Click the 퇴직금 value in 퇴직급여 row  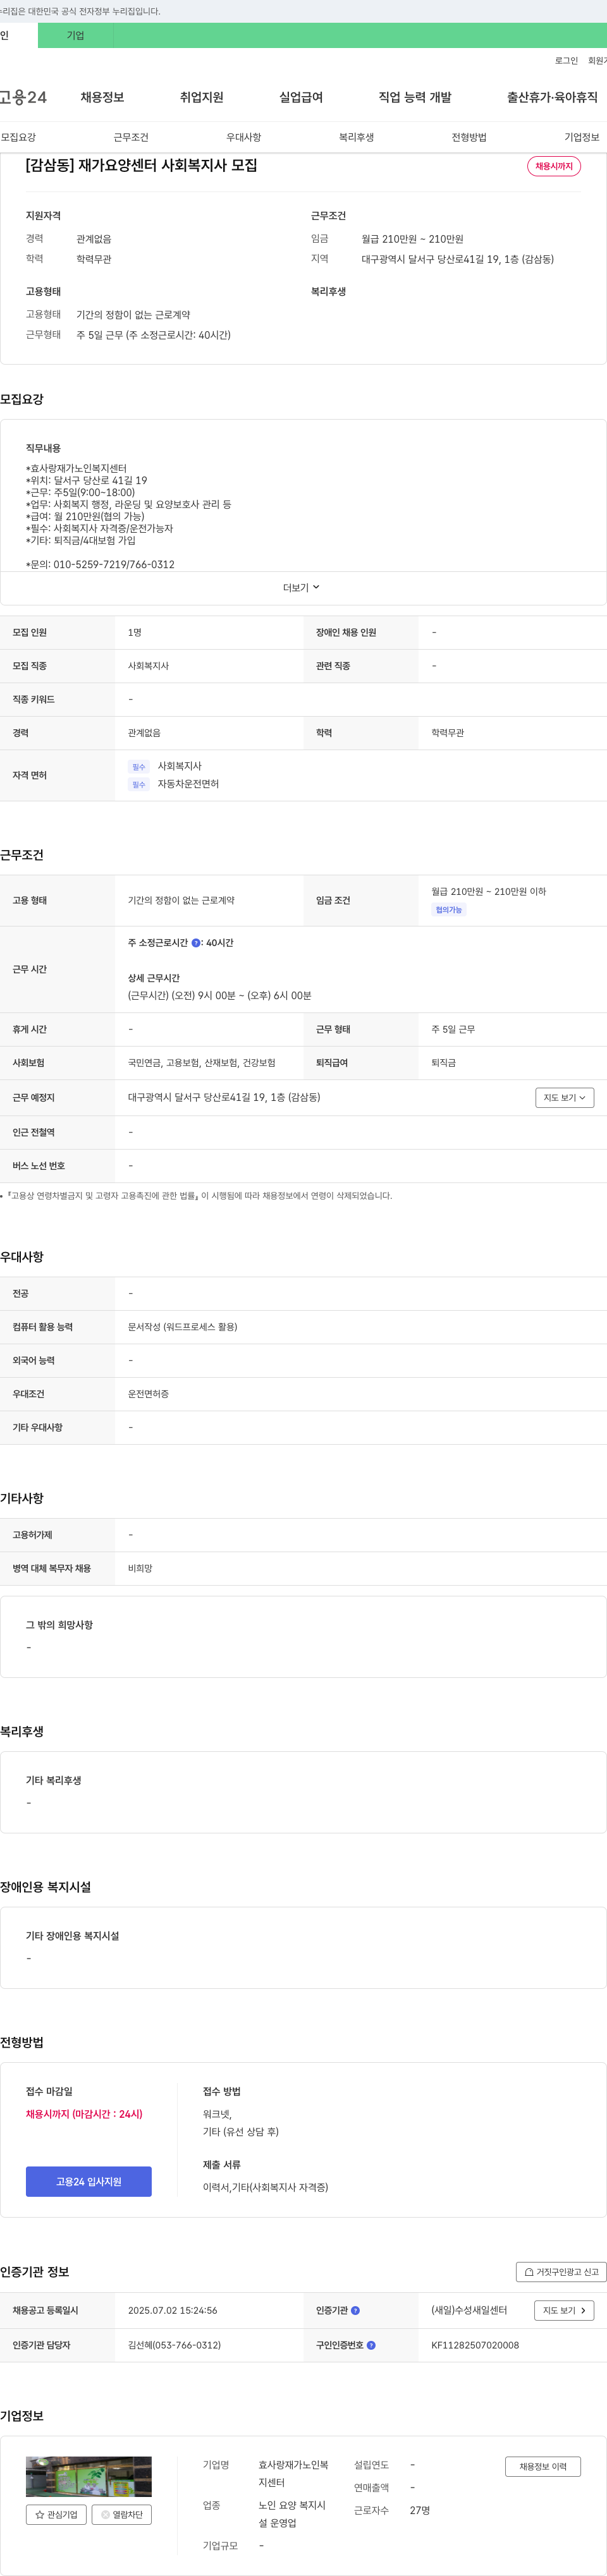tap(444, 1063)
